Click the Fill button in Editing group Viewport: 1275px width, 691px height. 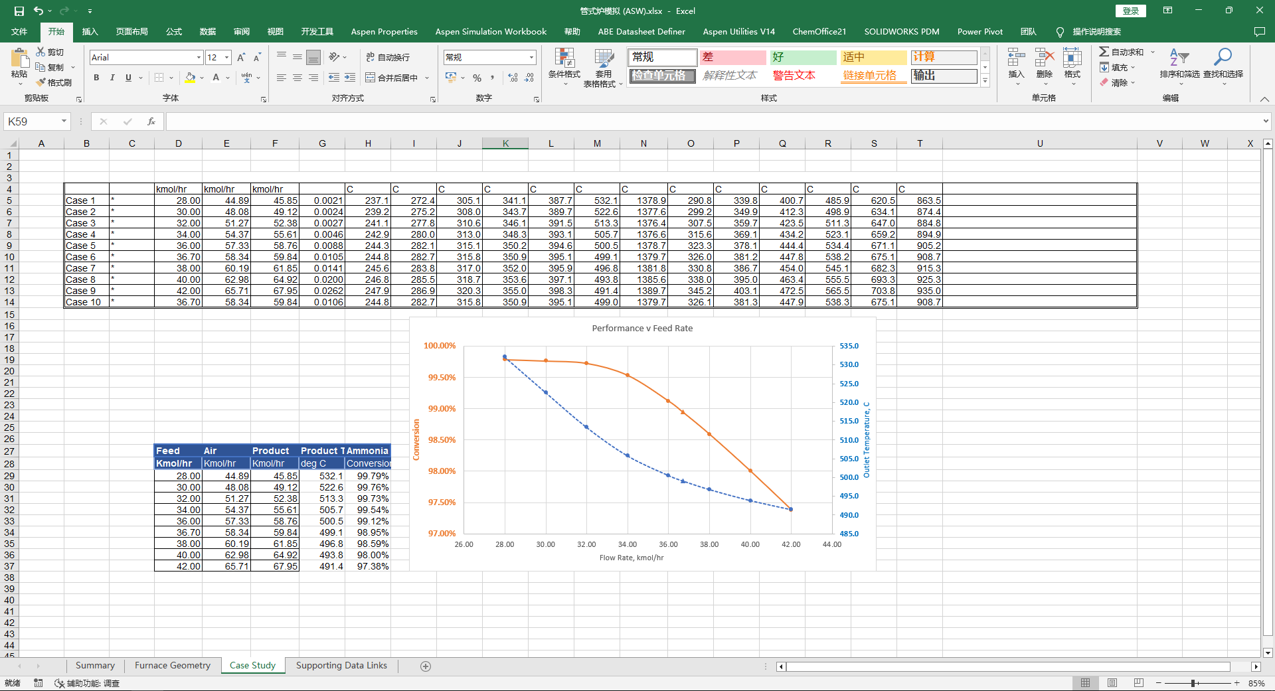click(x=1114, y=67)
